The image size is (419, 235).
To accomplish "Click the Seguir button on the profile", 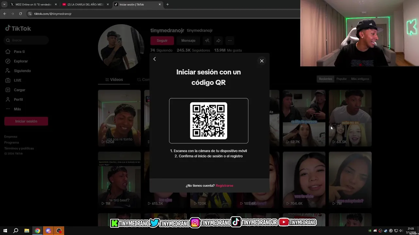I will [x=162, y=40].
